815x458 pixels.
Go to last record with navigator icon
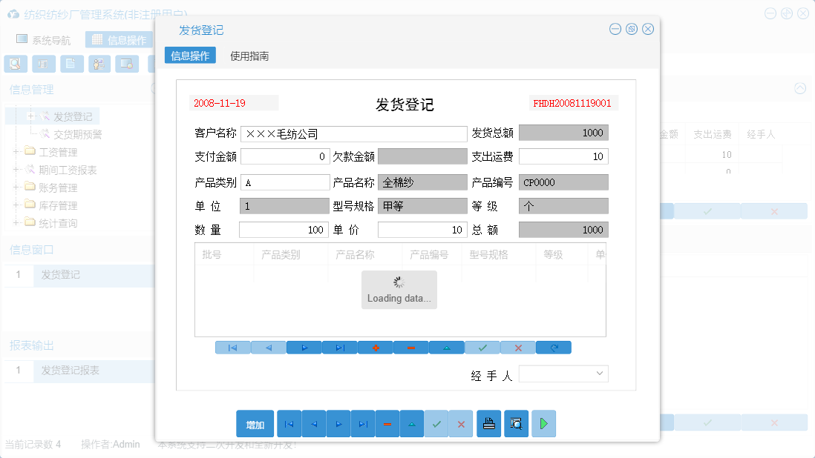pyautogui.click(x=340, y=347)
